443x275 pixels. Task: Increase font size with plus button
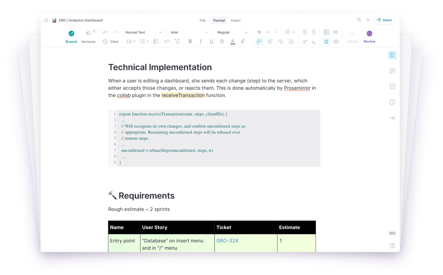click(267, 32)
